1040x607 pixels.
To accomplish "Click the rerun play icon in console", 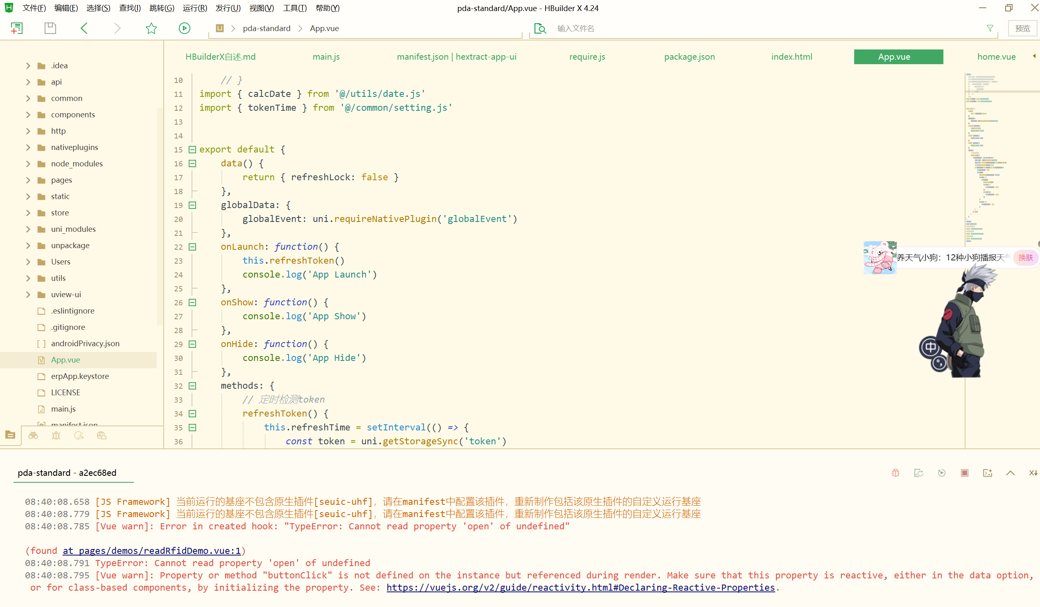I will [x=941, y=473].
